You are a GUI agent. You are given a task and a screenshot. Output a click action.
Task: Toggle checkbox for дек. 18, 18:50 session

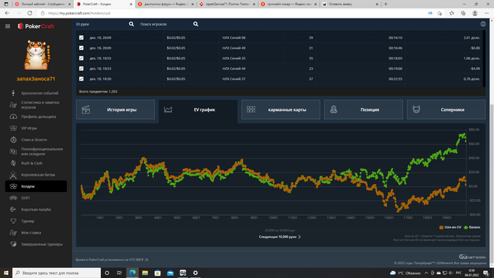(x=81, y=79)
